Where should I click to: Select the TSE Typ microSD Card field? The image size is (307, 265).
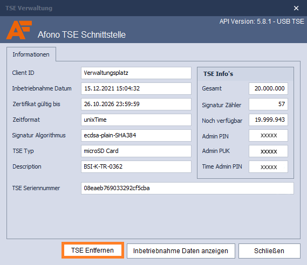click(136, 151)
